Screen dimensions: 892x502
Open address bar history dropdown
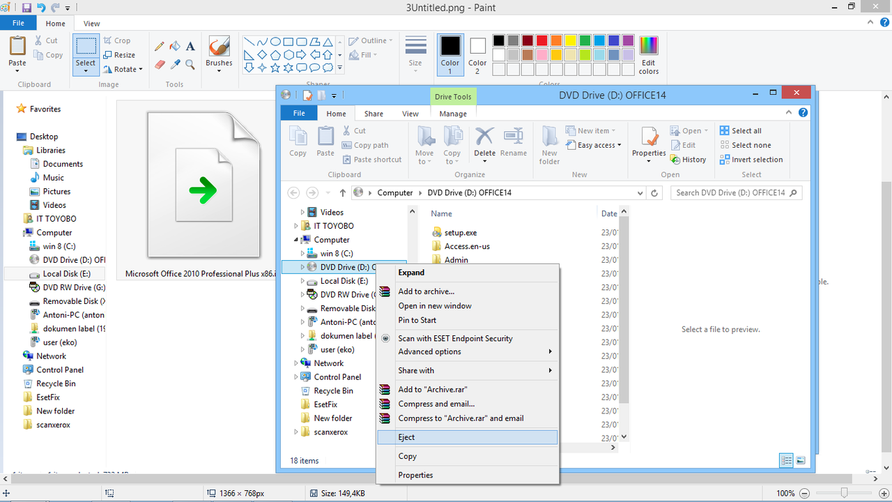(x=640, y=193)
